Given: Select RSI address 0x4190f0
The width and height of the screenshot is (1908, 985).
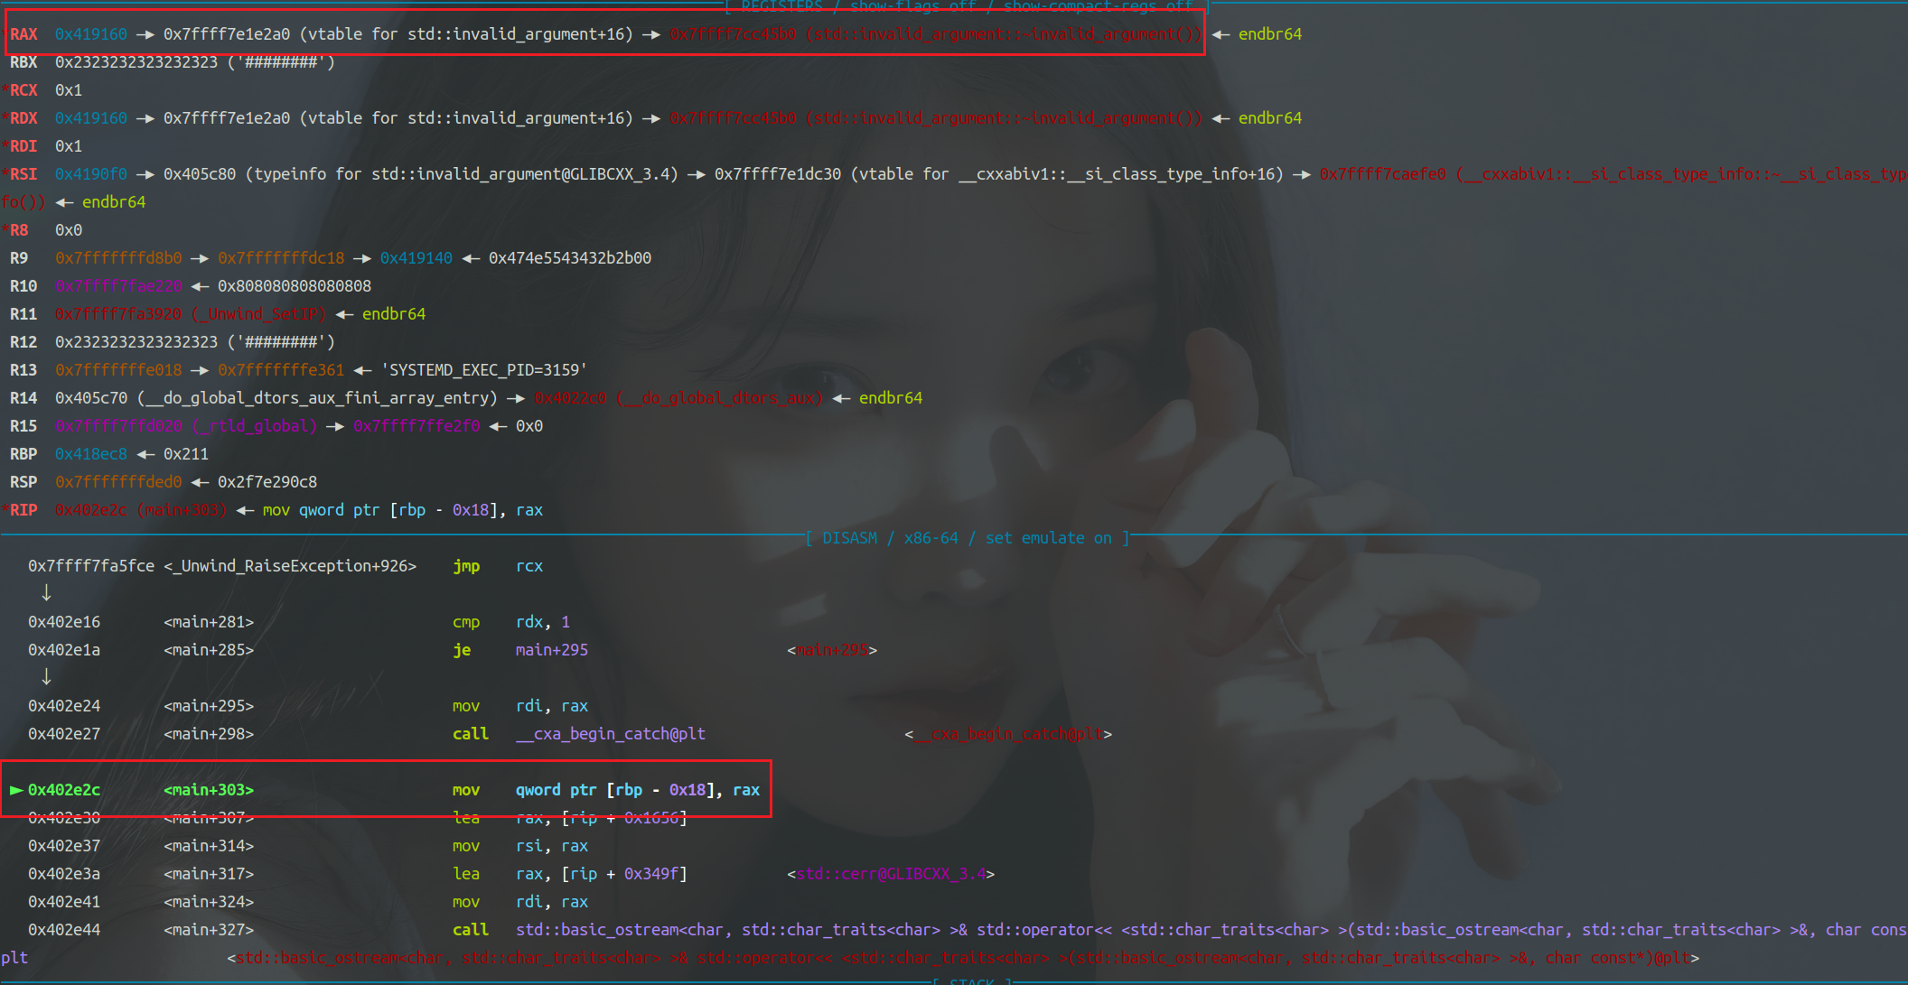Looking at the screenshot, I should coord(91,174).
